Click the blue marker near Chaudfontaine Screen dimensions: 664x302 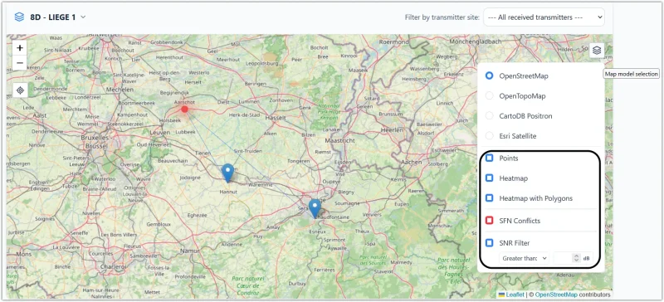[x=315, y=208]
